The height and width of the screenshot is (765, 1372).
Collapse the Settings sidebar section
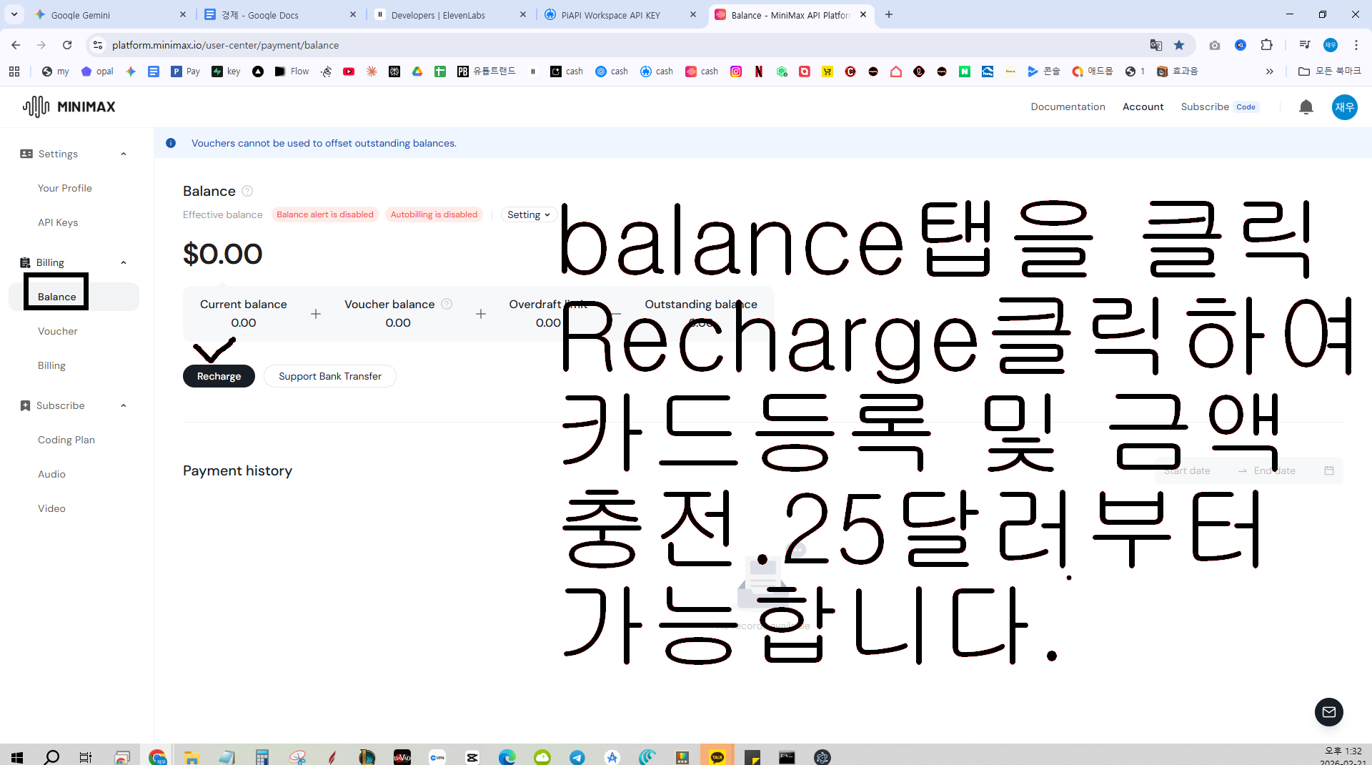tap(124, 154)
